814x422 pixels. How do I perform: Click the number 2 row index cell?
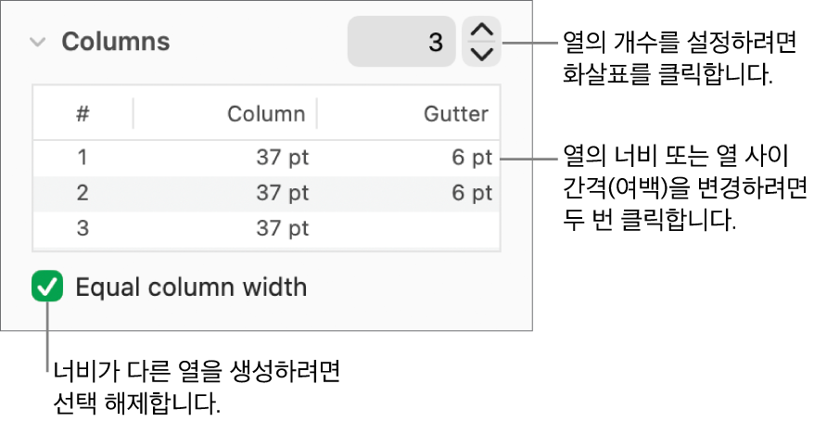[x=83, y=193]
